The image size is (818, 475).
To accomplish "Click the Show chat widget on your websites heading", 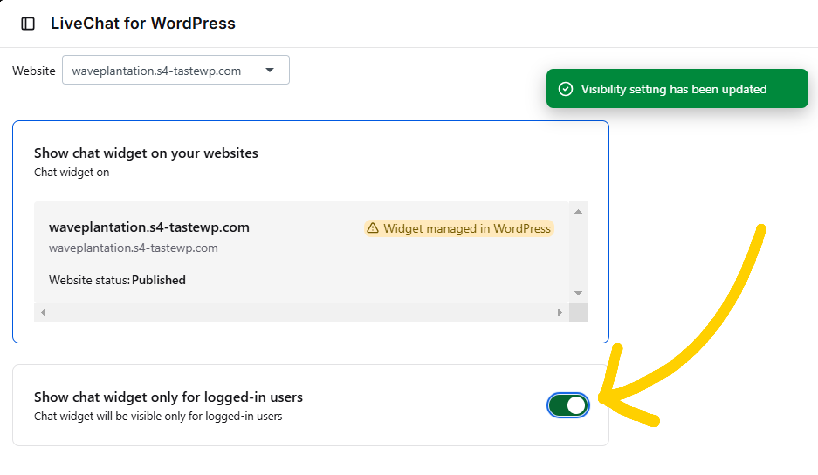I will coord(146,153).
